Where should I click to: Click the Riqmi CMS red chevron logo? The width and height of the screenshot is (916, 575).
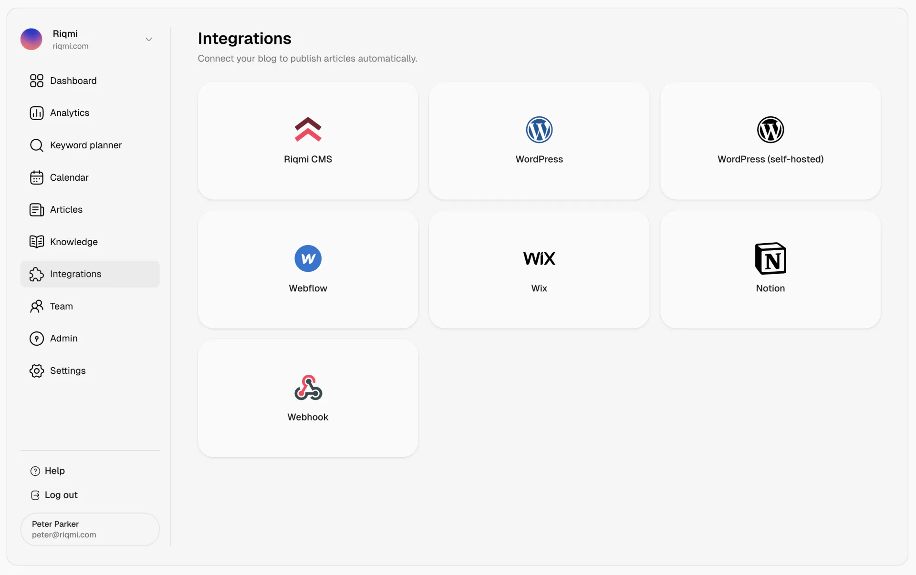point(308,129)
